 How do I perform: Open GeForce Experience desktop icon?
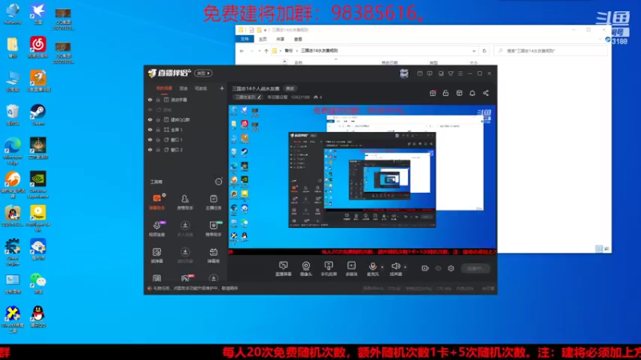[38, 185]
